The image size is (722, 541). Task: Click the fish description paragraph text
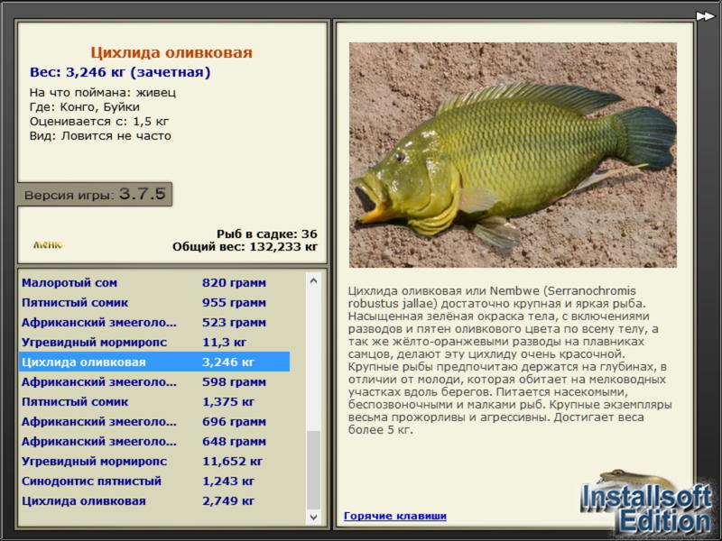point(510,360)
